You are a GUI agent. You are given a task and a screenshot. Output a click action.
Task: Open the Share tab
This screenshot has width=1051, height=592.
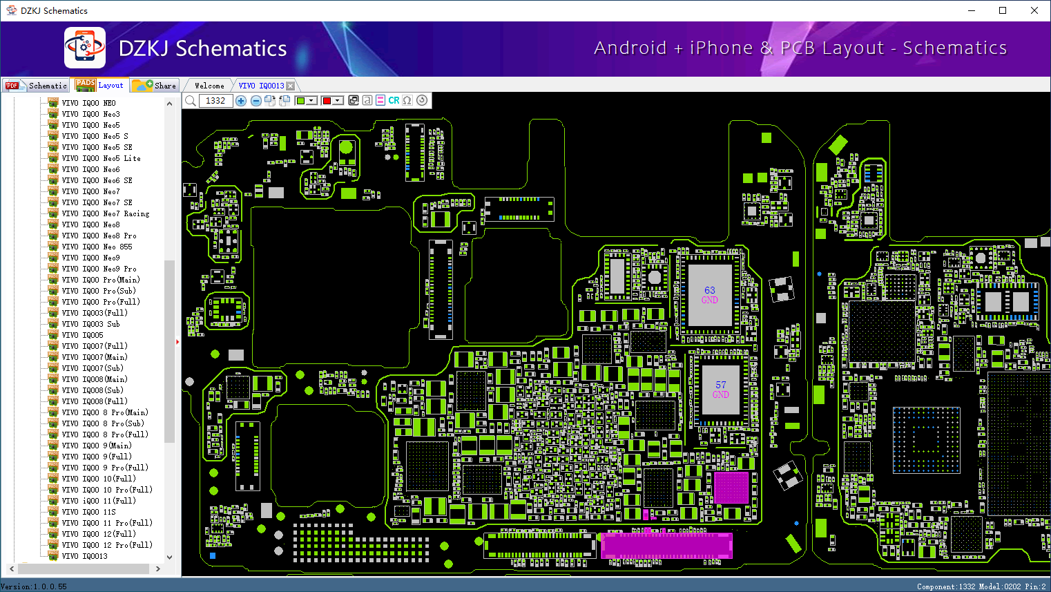(155, 86)
